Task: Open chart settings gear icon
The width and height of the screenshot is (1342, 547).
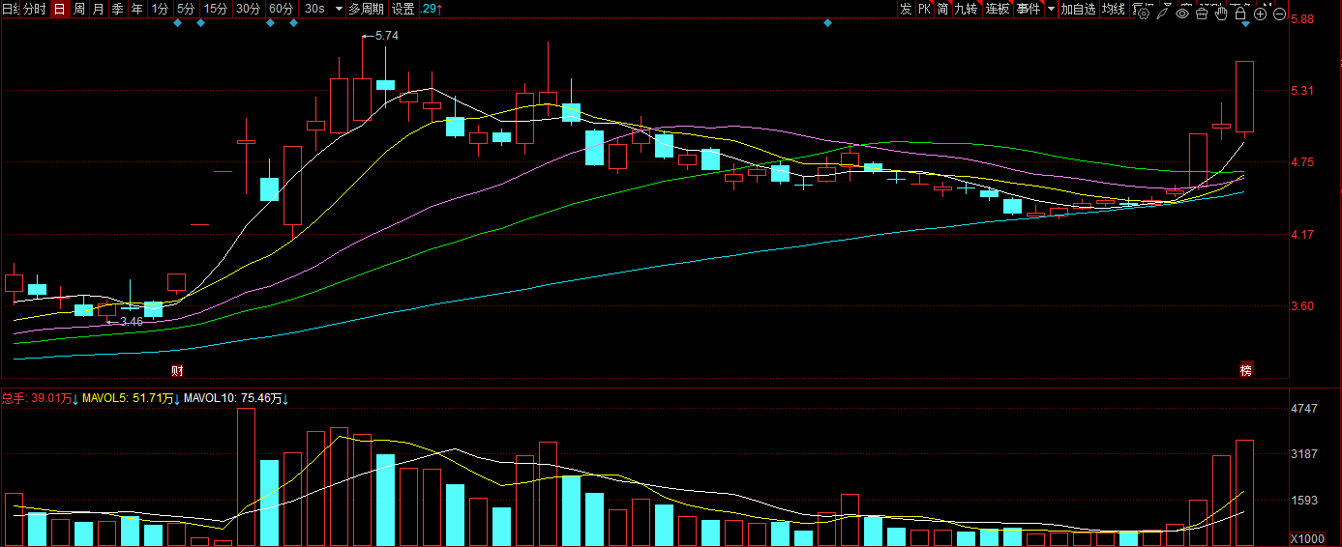Action: click(1144, 14)
